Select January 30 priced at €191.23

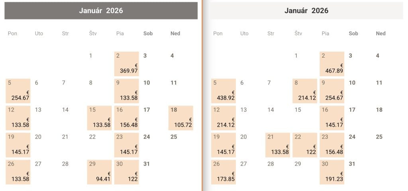(x=332, y=172)
